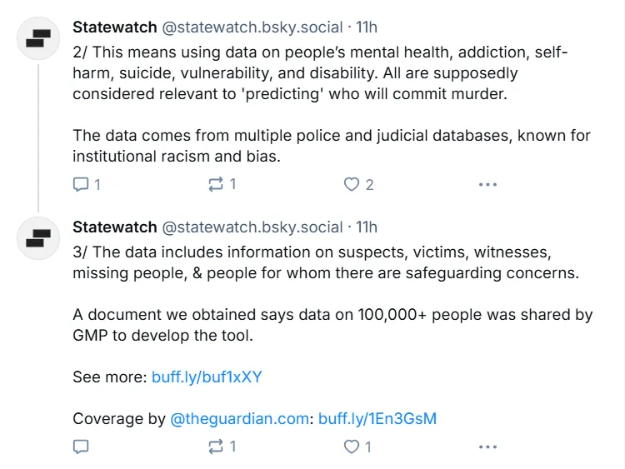Click Statewatch display name on the 3/ post
The height and width of the screenshot is (469, 625).
114,227
